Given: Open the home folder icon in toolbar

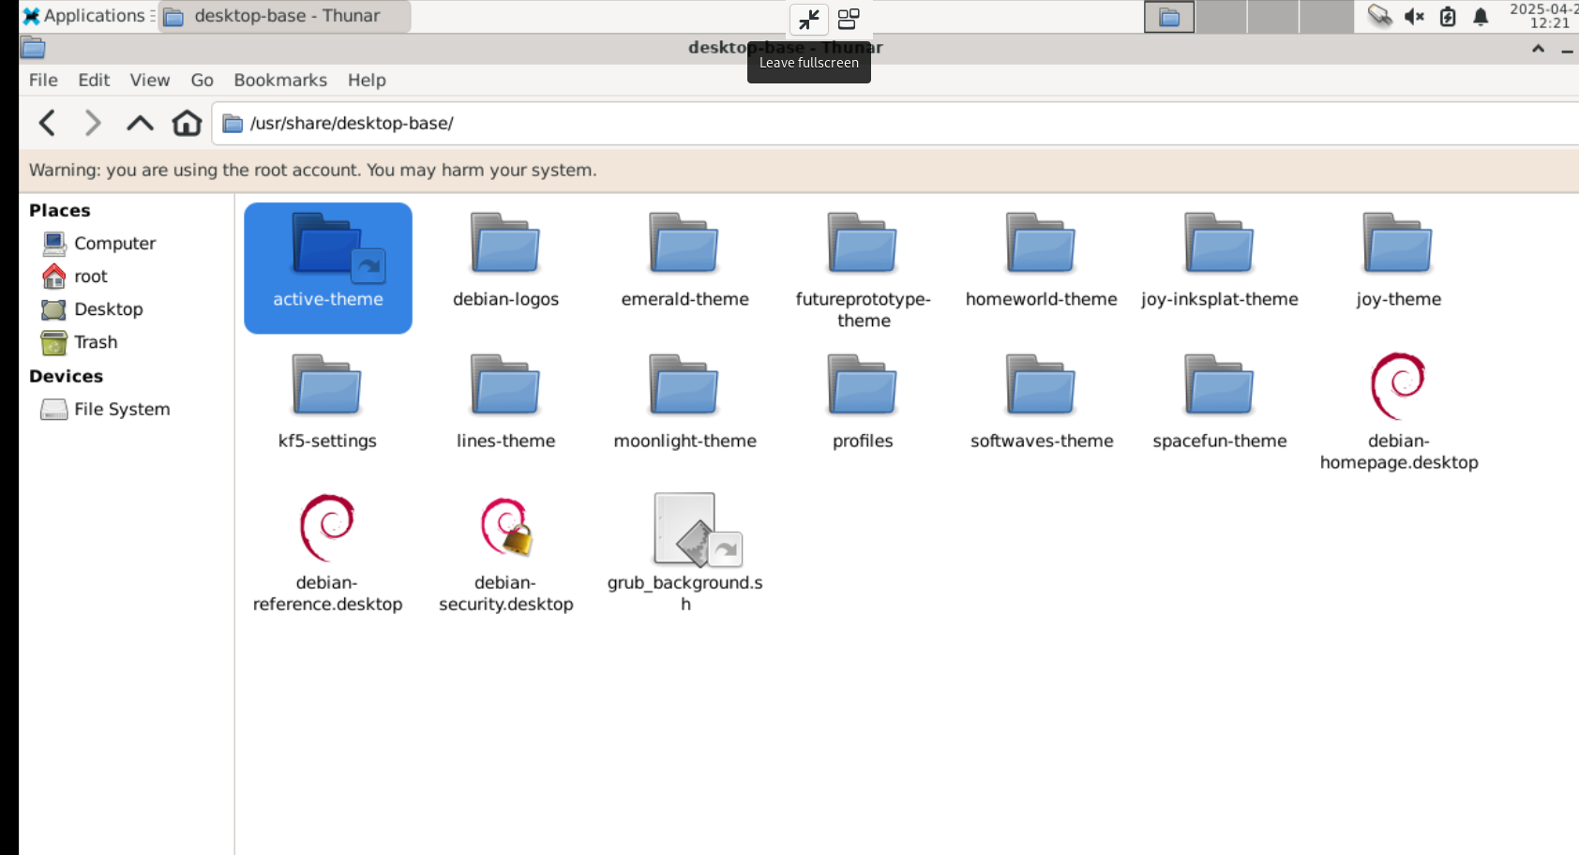Looking at the screenshot, I should 187,123.
